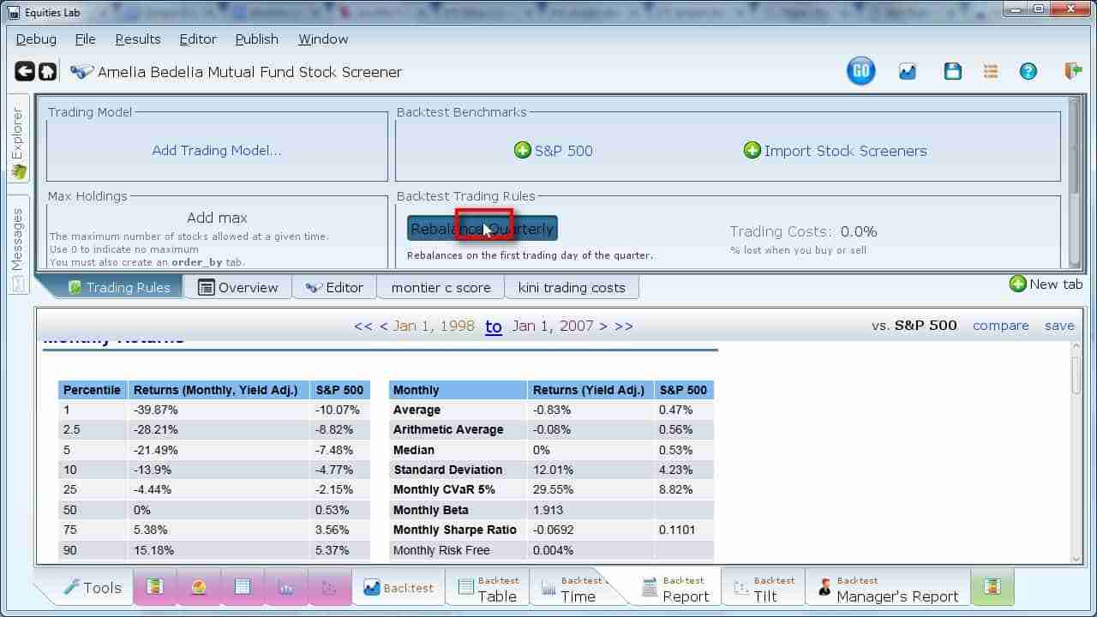Go to home via house icon
This screenshot has height=617, width=1097.
point(47,71)
